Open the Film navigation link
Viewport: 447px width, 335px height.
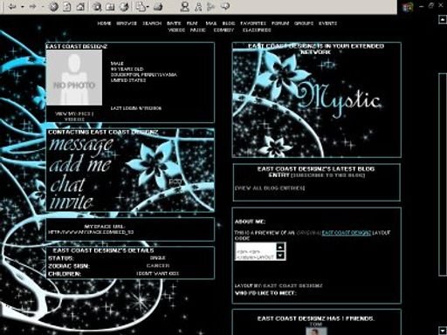[x=192, y=24]
